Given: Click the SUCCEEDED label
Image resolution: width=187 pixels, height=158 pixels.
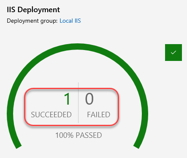Looking at the screenshot, I should 51,115.
